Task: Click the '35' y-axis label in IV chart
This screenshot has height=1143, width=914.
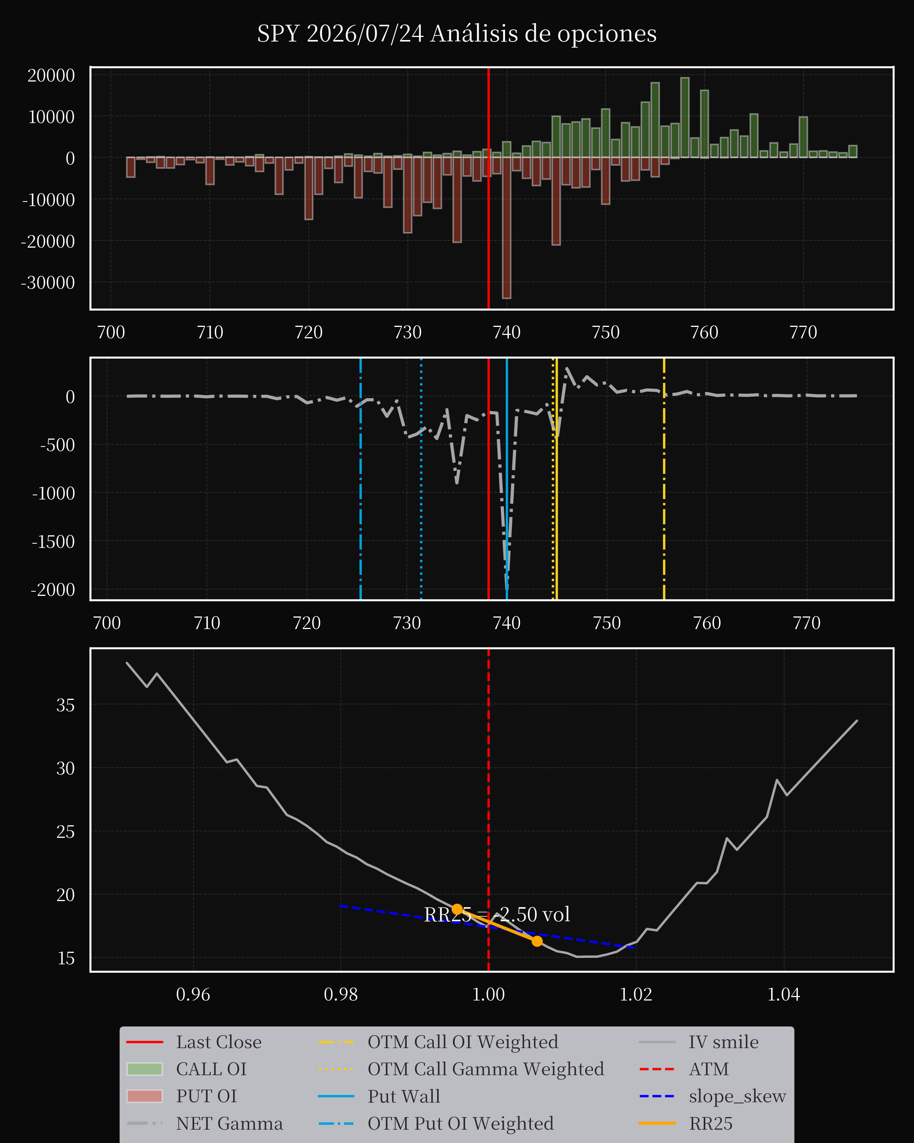Action: coord(66,705)
